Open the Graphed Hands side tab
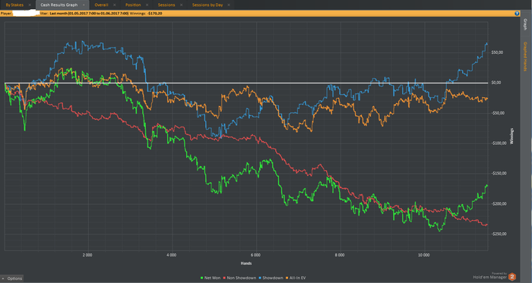532x283 pixels. click(525, 57)
